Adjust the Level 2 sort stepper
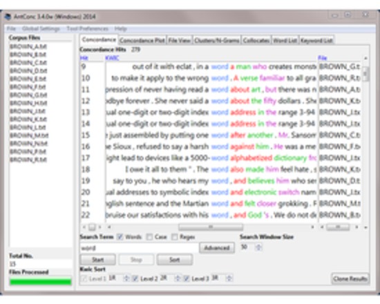Image resolution: width=380 pixels, height=304 pixels. tap(178, 278)
